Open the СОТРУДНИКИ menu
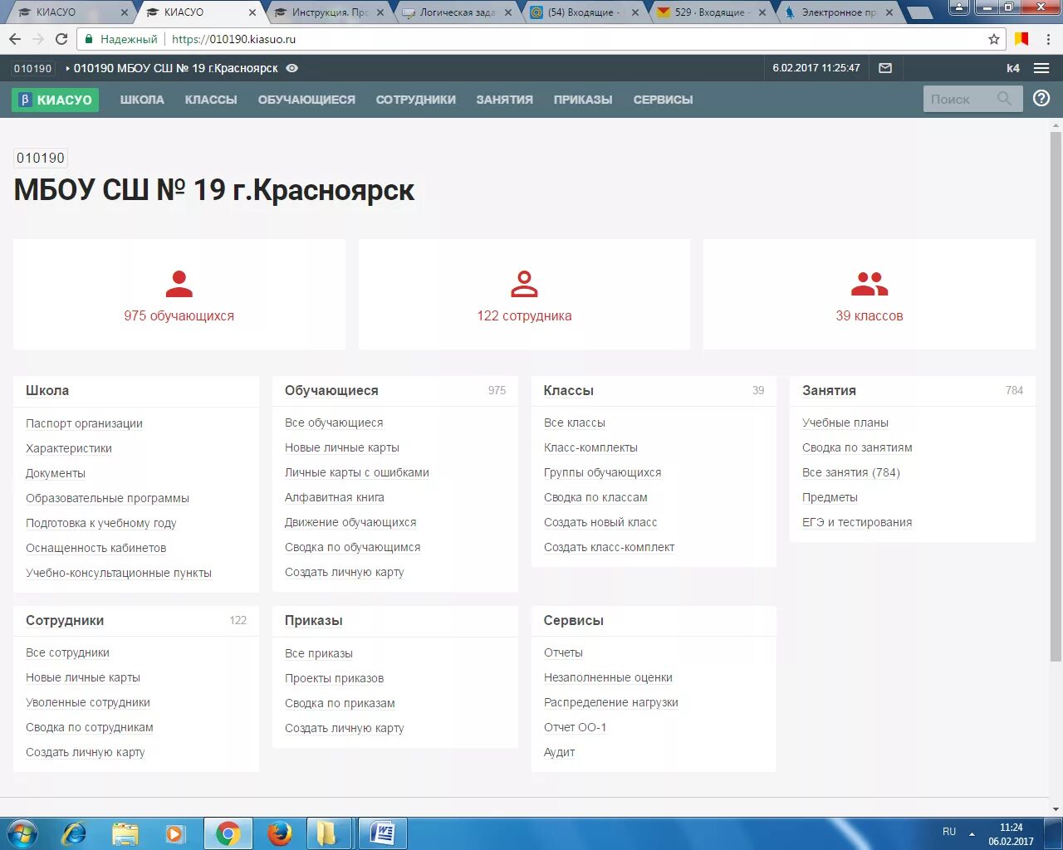This screenshot has width=1063, height=850. coord(416,100)
